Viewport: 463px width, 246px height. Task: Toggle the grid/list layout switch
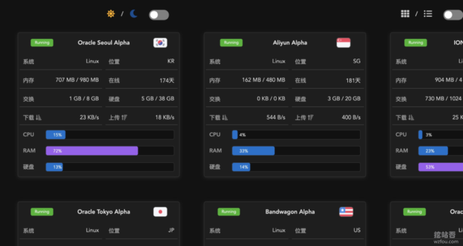(x=453, y=15)
